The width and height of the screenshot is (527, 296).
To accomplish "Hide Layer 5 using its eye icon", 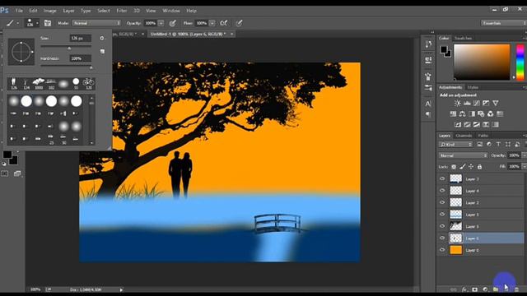I will 442,226.
